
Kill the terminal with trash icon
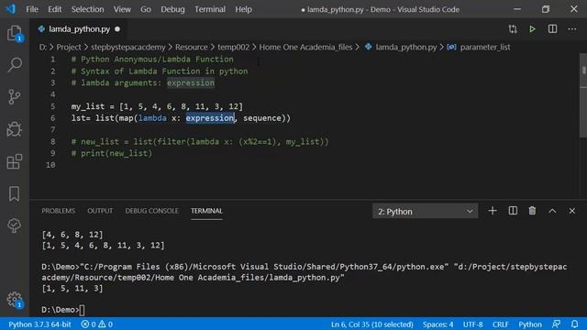[x=532, y=211]
